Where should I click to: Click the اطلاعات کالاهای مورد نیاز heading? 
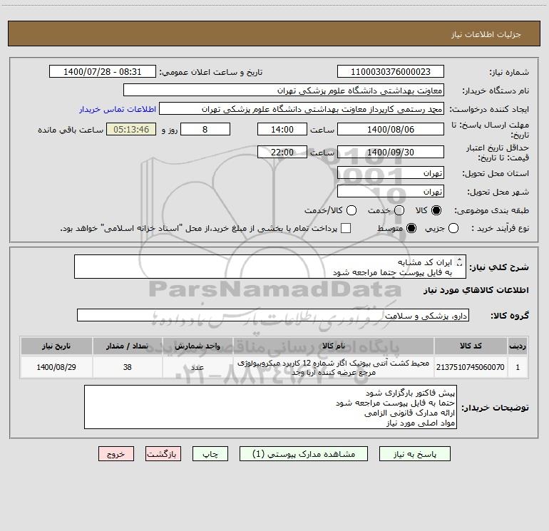476,290
